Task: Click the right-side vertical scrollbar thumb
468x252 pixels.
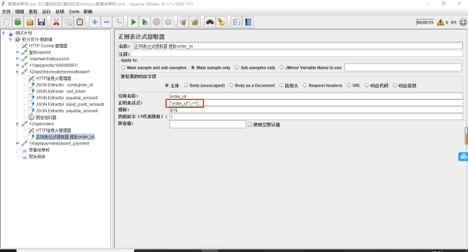Action: 466,136
